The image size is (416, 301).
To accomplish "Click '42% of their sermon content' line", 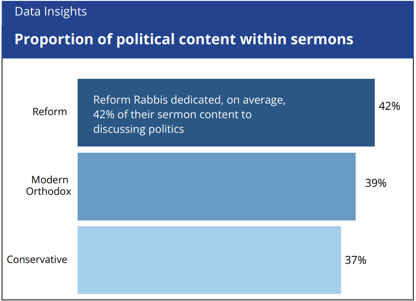I will 173,115.
